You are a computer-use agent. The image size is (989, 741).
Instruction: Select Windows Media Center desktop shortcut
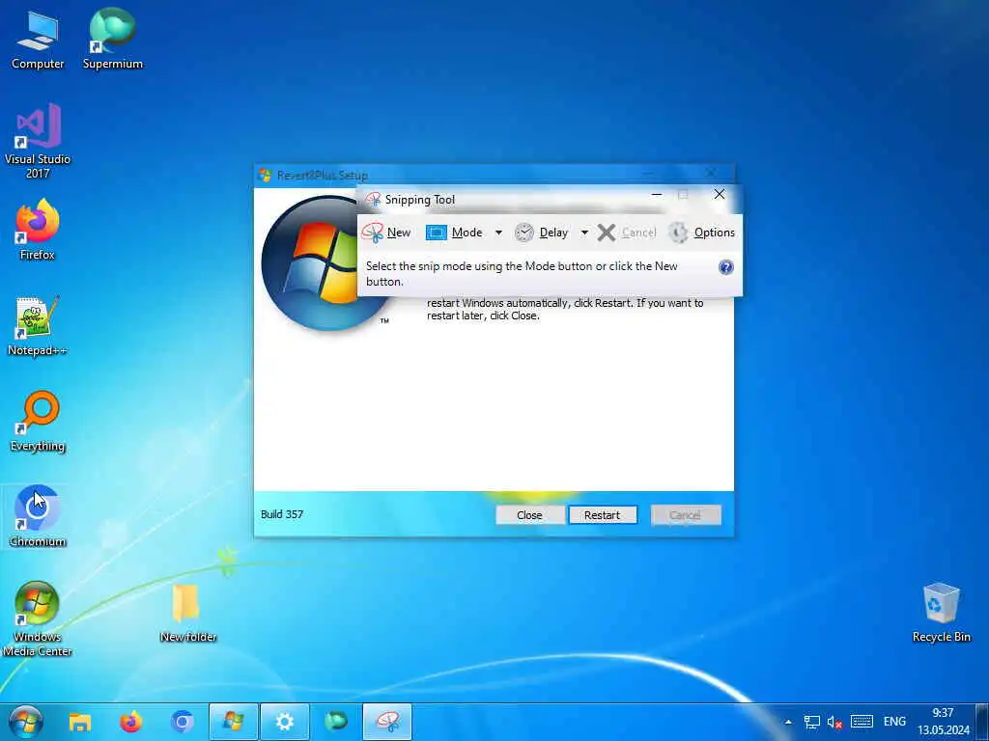pyautogui.click(x=38, y=618)
